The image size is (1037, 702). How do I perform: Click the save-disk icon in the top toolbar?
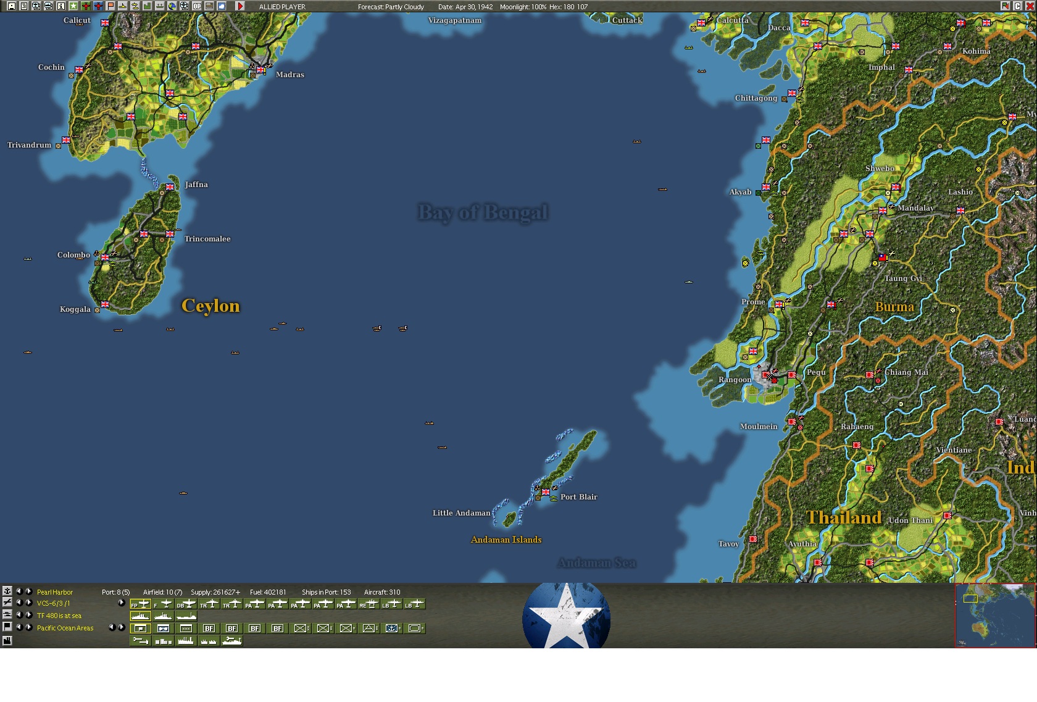11,6
